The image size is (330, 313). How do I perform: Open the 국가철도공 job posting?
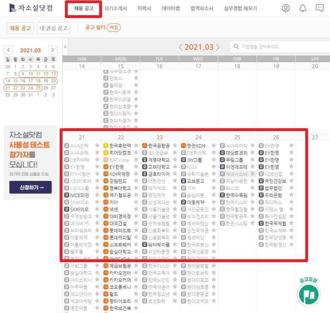point(120,195)
